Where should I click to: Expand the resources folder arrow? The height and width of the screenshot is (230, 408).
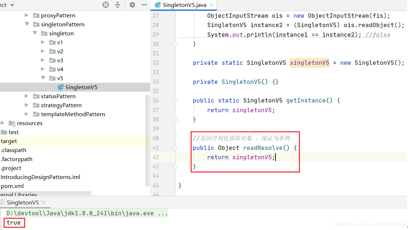click(3, 123)
